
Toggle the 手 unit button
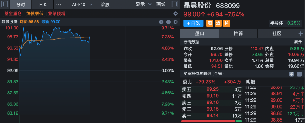[x=291, y=74]
